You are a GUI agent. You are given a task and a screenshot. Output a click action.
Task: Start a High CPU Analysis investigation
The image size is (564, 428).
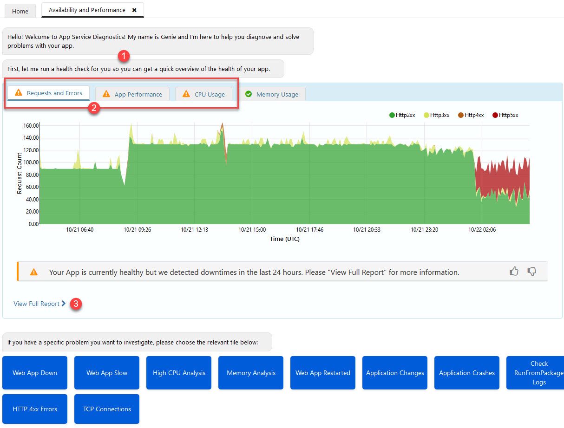(178, 373)
